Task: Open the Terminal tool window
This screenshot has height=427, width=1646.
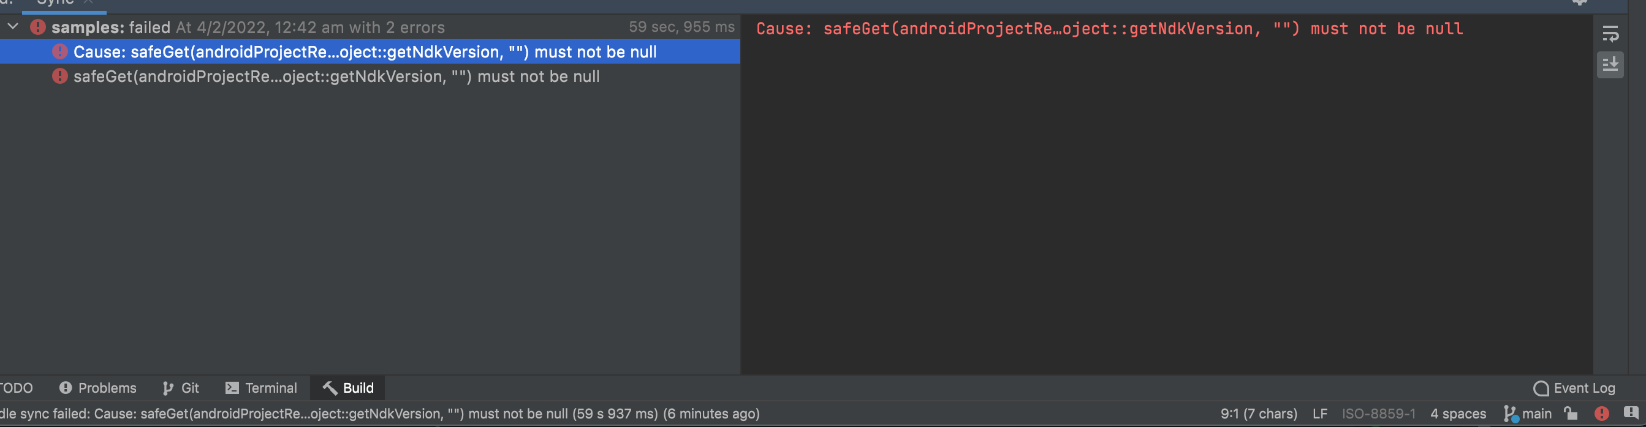Action: (262, 387)
